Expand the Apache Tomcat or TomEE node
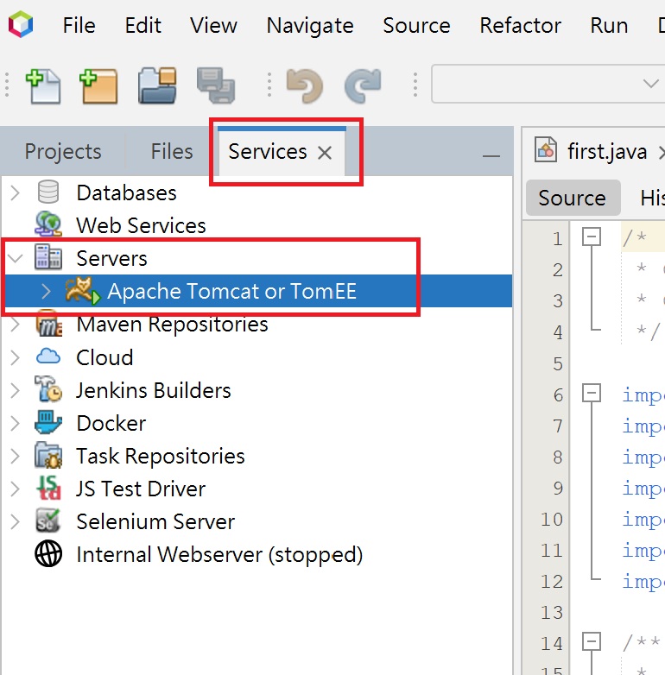The image size is (665, 675). [x=47, y=291]
